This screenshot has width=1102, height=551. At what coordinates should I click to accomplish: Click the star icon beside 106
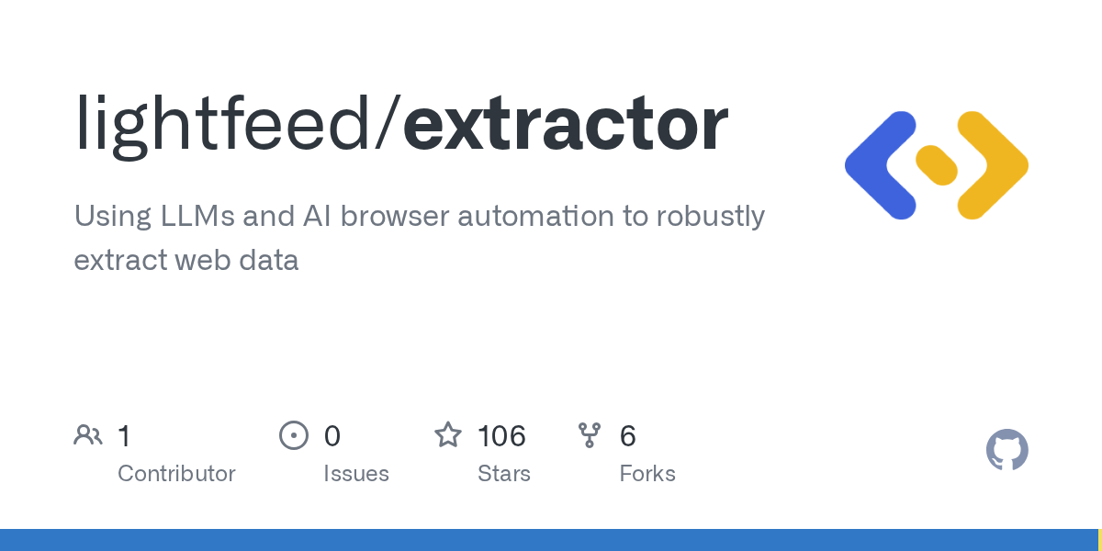coord(448,435)
